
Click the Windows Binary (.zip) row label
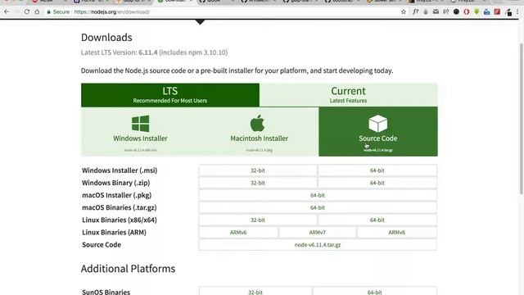point(116,183)
